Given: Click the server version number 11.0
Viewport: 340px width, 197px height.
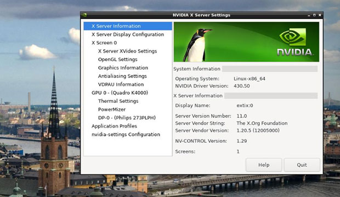Looking at the screenshot, I should click(242, 116).
